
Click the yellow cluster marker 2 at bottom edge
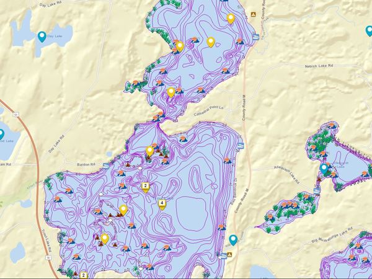point(84,275)
